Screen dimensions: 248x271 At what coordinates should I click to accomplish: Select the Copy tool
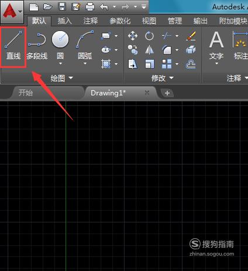(x=133, y=50)
